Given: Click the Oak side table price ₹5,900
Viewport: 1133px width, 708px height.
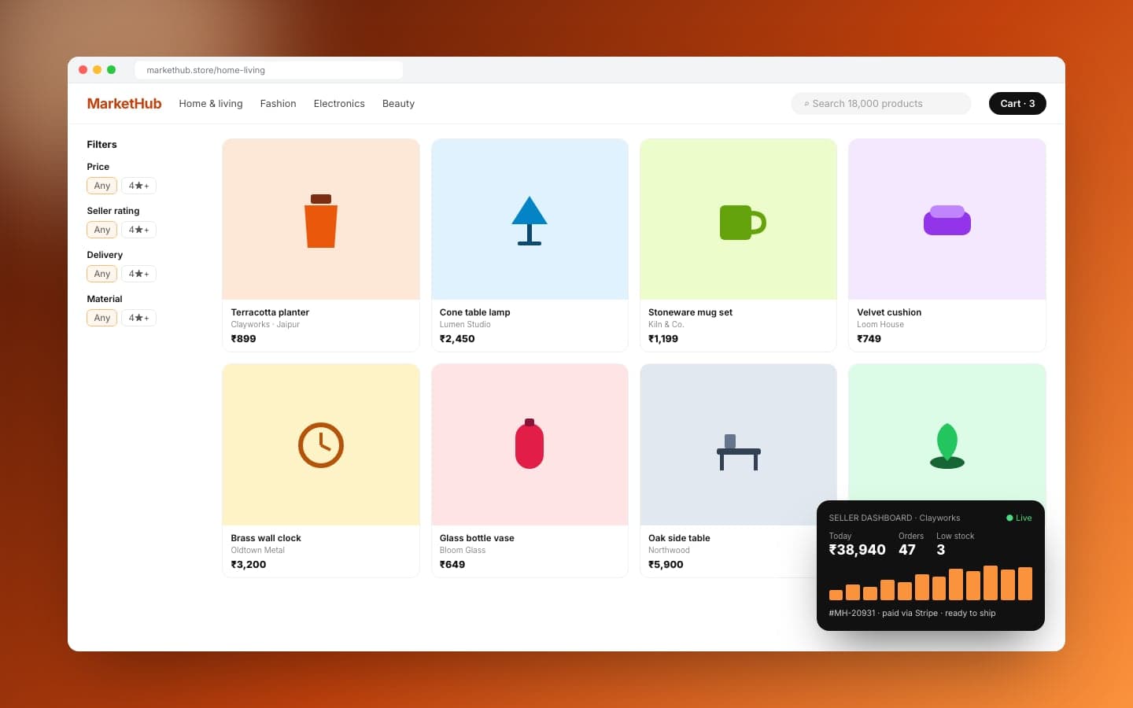Looking at the screenshot, I should [666, 565].
